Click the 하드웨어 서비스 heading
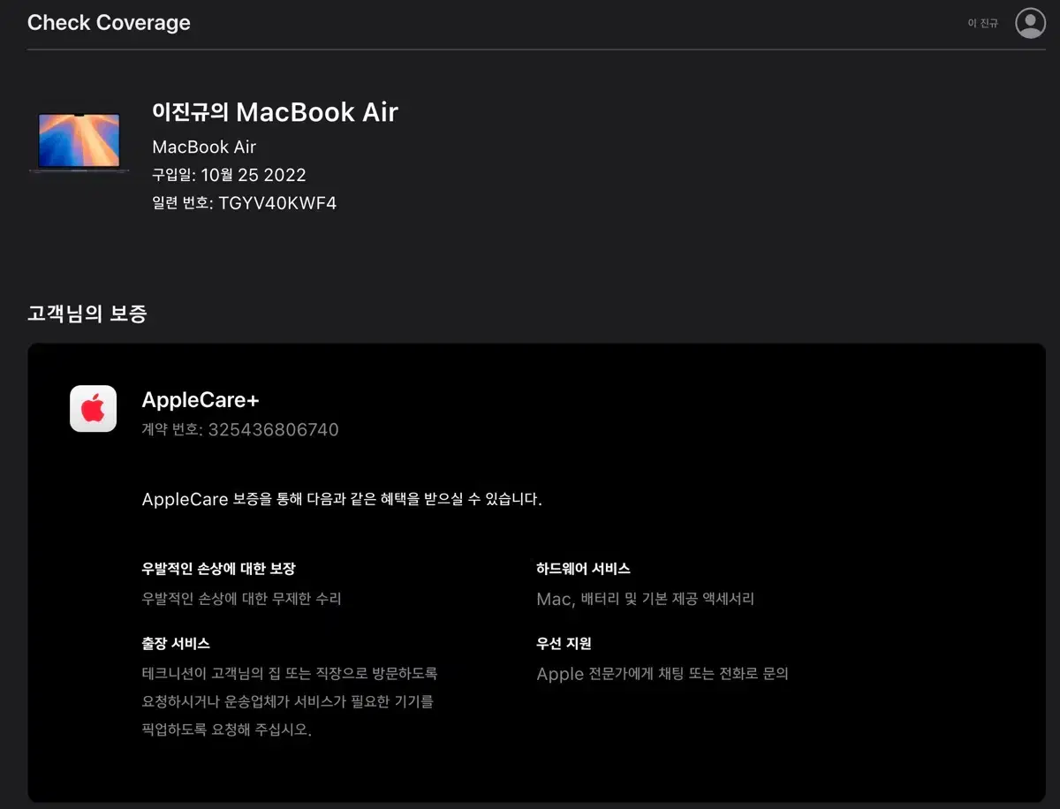Image resolution: width=1060 pixels, height=809 pixels. click(x=583, y=569)
